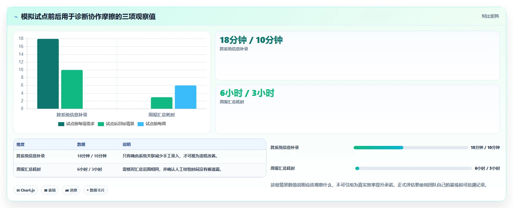This screenshot has height=208, width=513.
Task: Select the 进度 chip
Action: click(71, 190)
